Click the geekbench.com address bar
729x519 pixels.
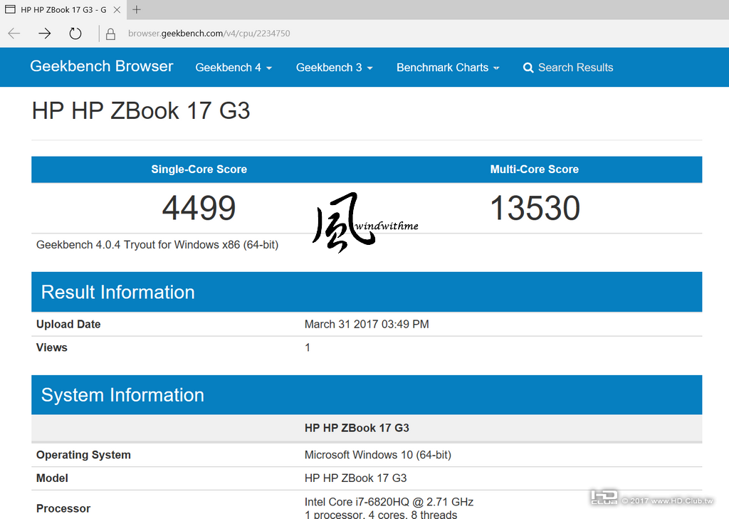tap(209, 33)
